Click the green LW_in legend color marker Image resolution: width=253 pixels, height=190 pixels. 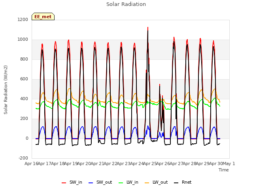coord(121,183)
